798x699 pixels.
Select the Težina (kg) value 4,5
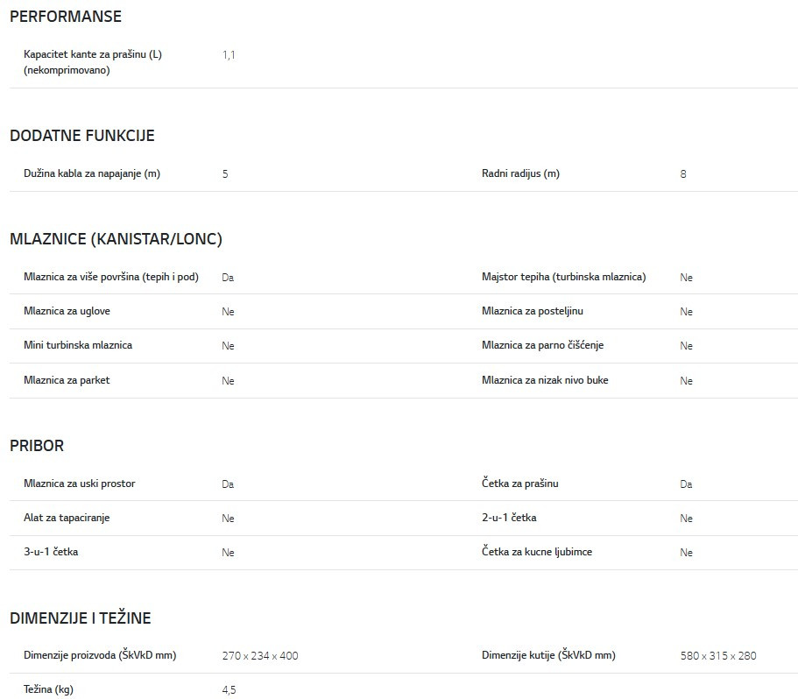pyautogui.click(x=229, y=690)
